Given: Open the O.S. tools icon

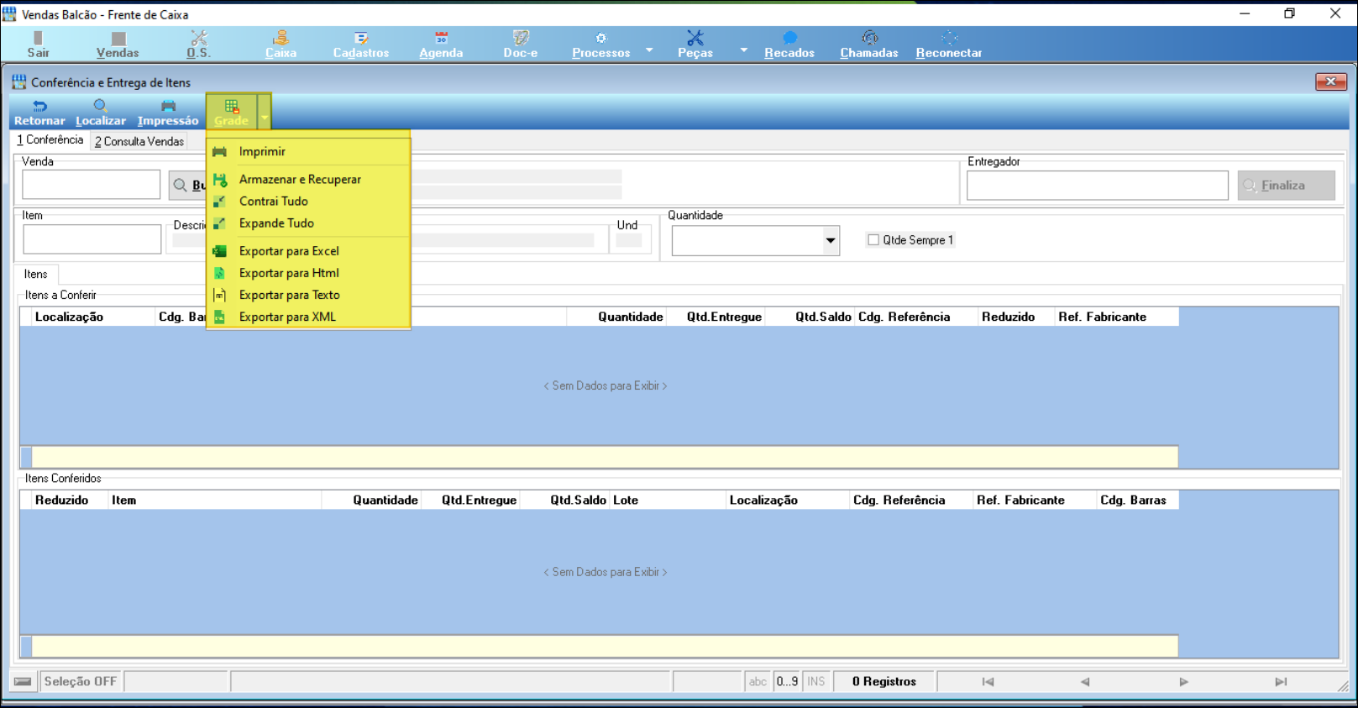Looking at the screenshot, I should 198,38.
